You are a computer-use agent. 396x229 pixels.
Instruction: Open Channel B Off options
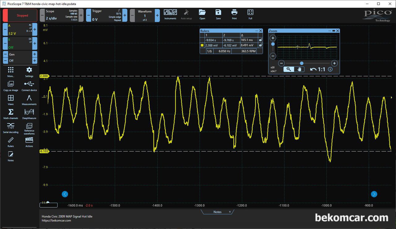[x=20, y=44]
